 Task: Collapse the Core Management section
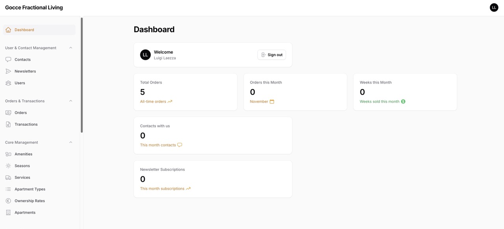[x=71, y=142]
